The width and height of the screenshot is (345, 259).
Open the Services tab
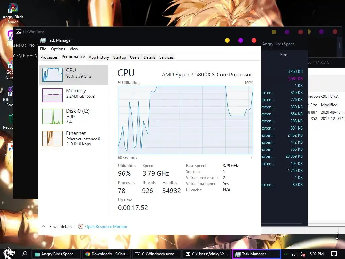click(166, 57)
